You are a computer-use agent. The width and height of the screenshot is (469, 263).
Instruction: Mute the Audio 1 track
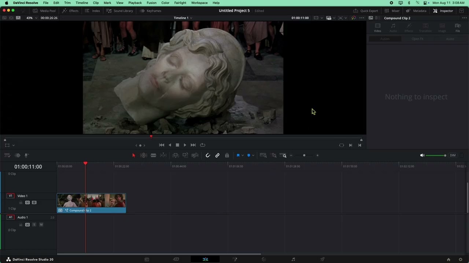tap(41, 225)
